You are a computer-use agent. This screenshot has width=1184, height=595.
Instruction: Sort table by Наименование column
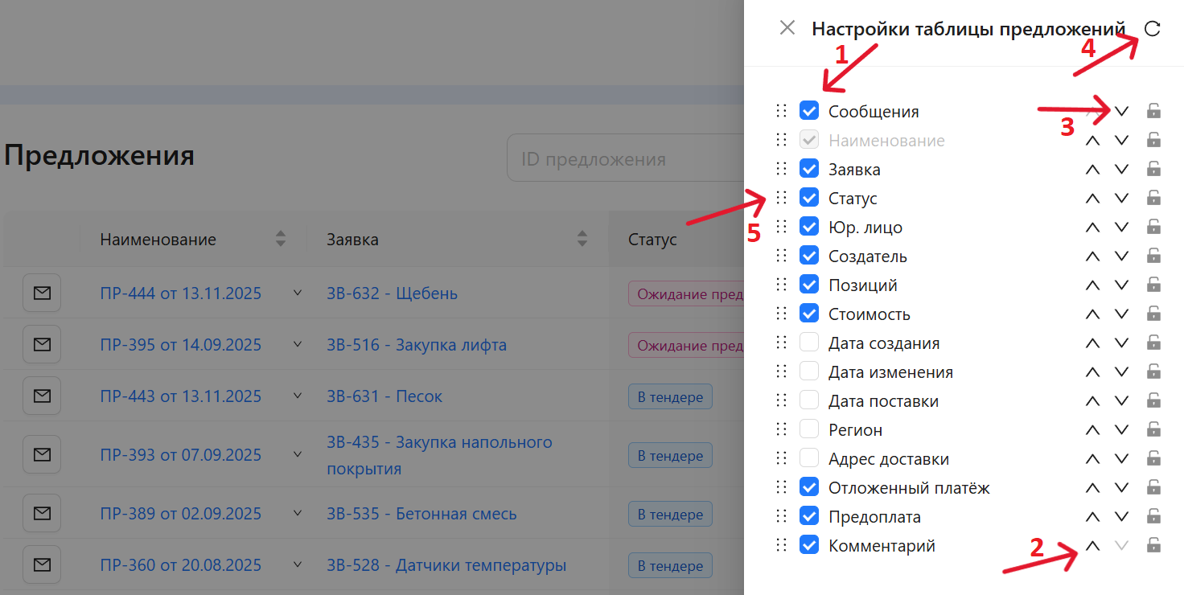point(280,239)
